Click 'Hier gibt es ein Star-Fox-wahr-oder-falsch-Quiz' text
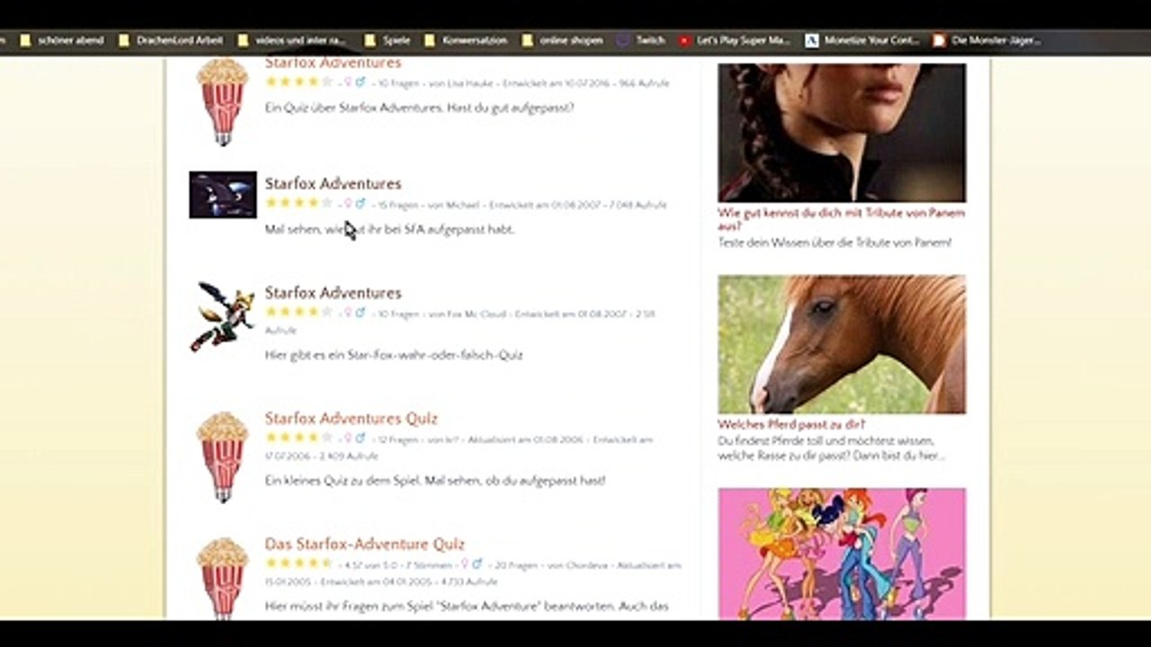This screenshot has height=647, width=1151. (394, 355)
